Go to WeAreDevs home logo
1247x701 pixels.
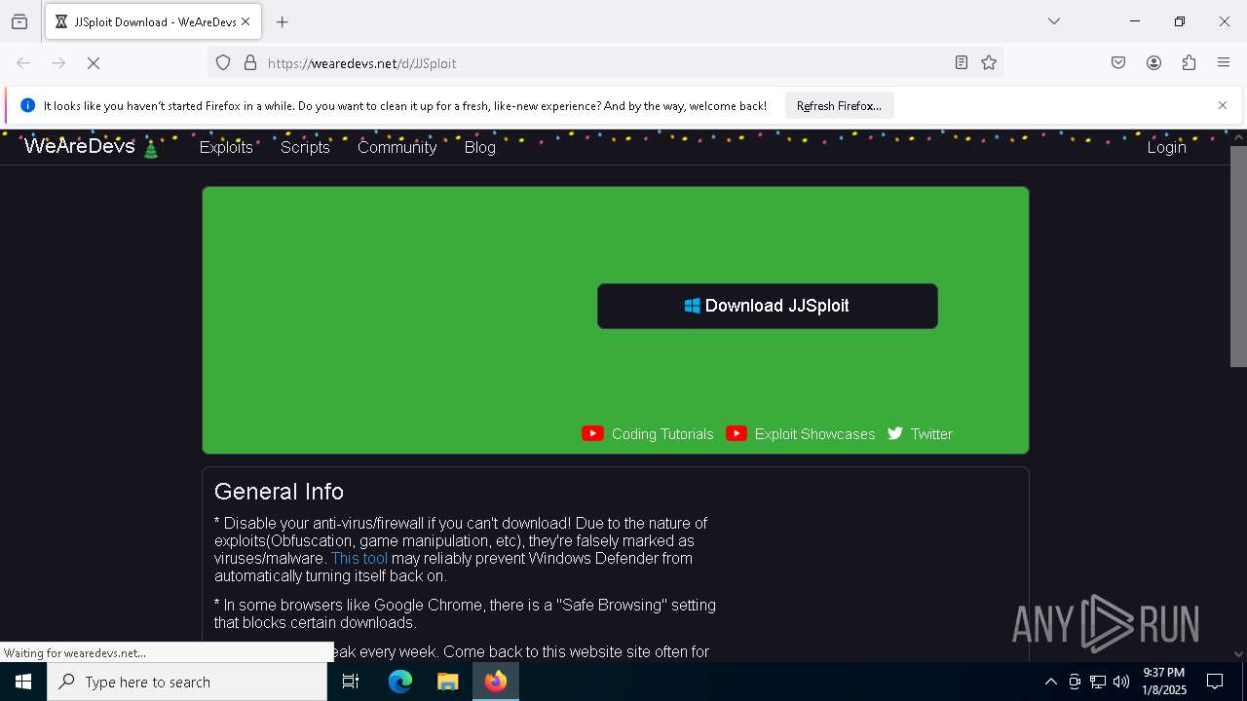[91, 147]
